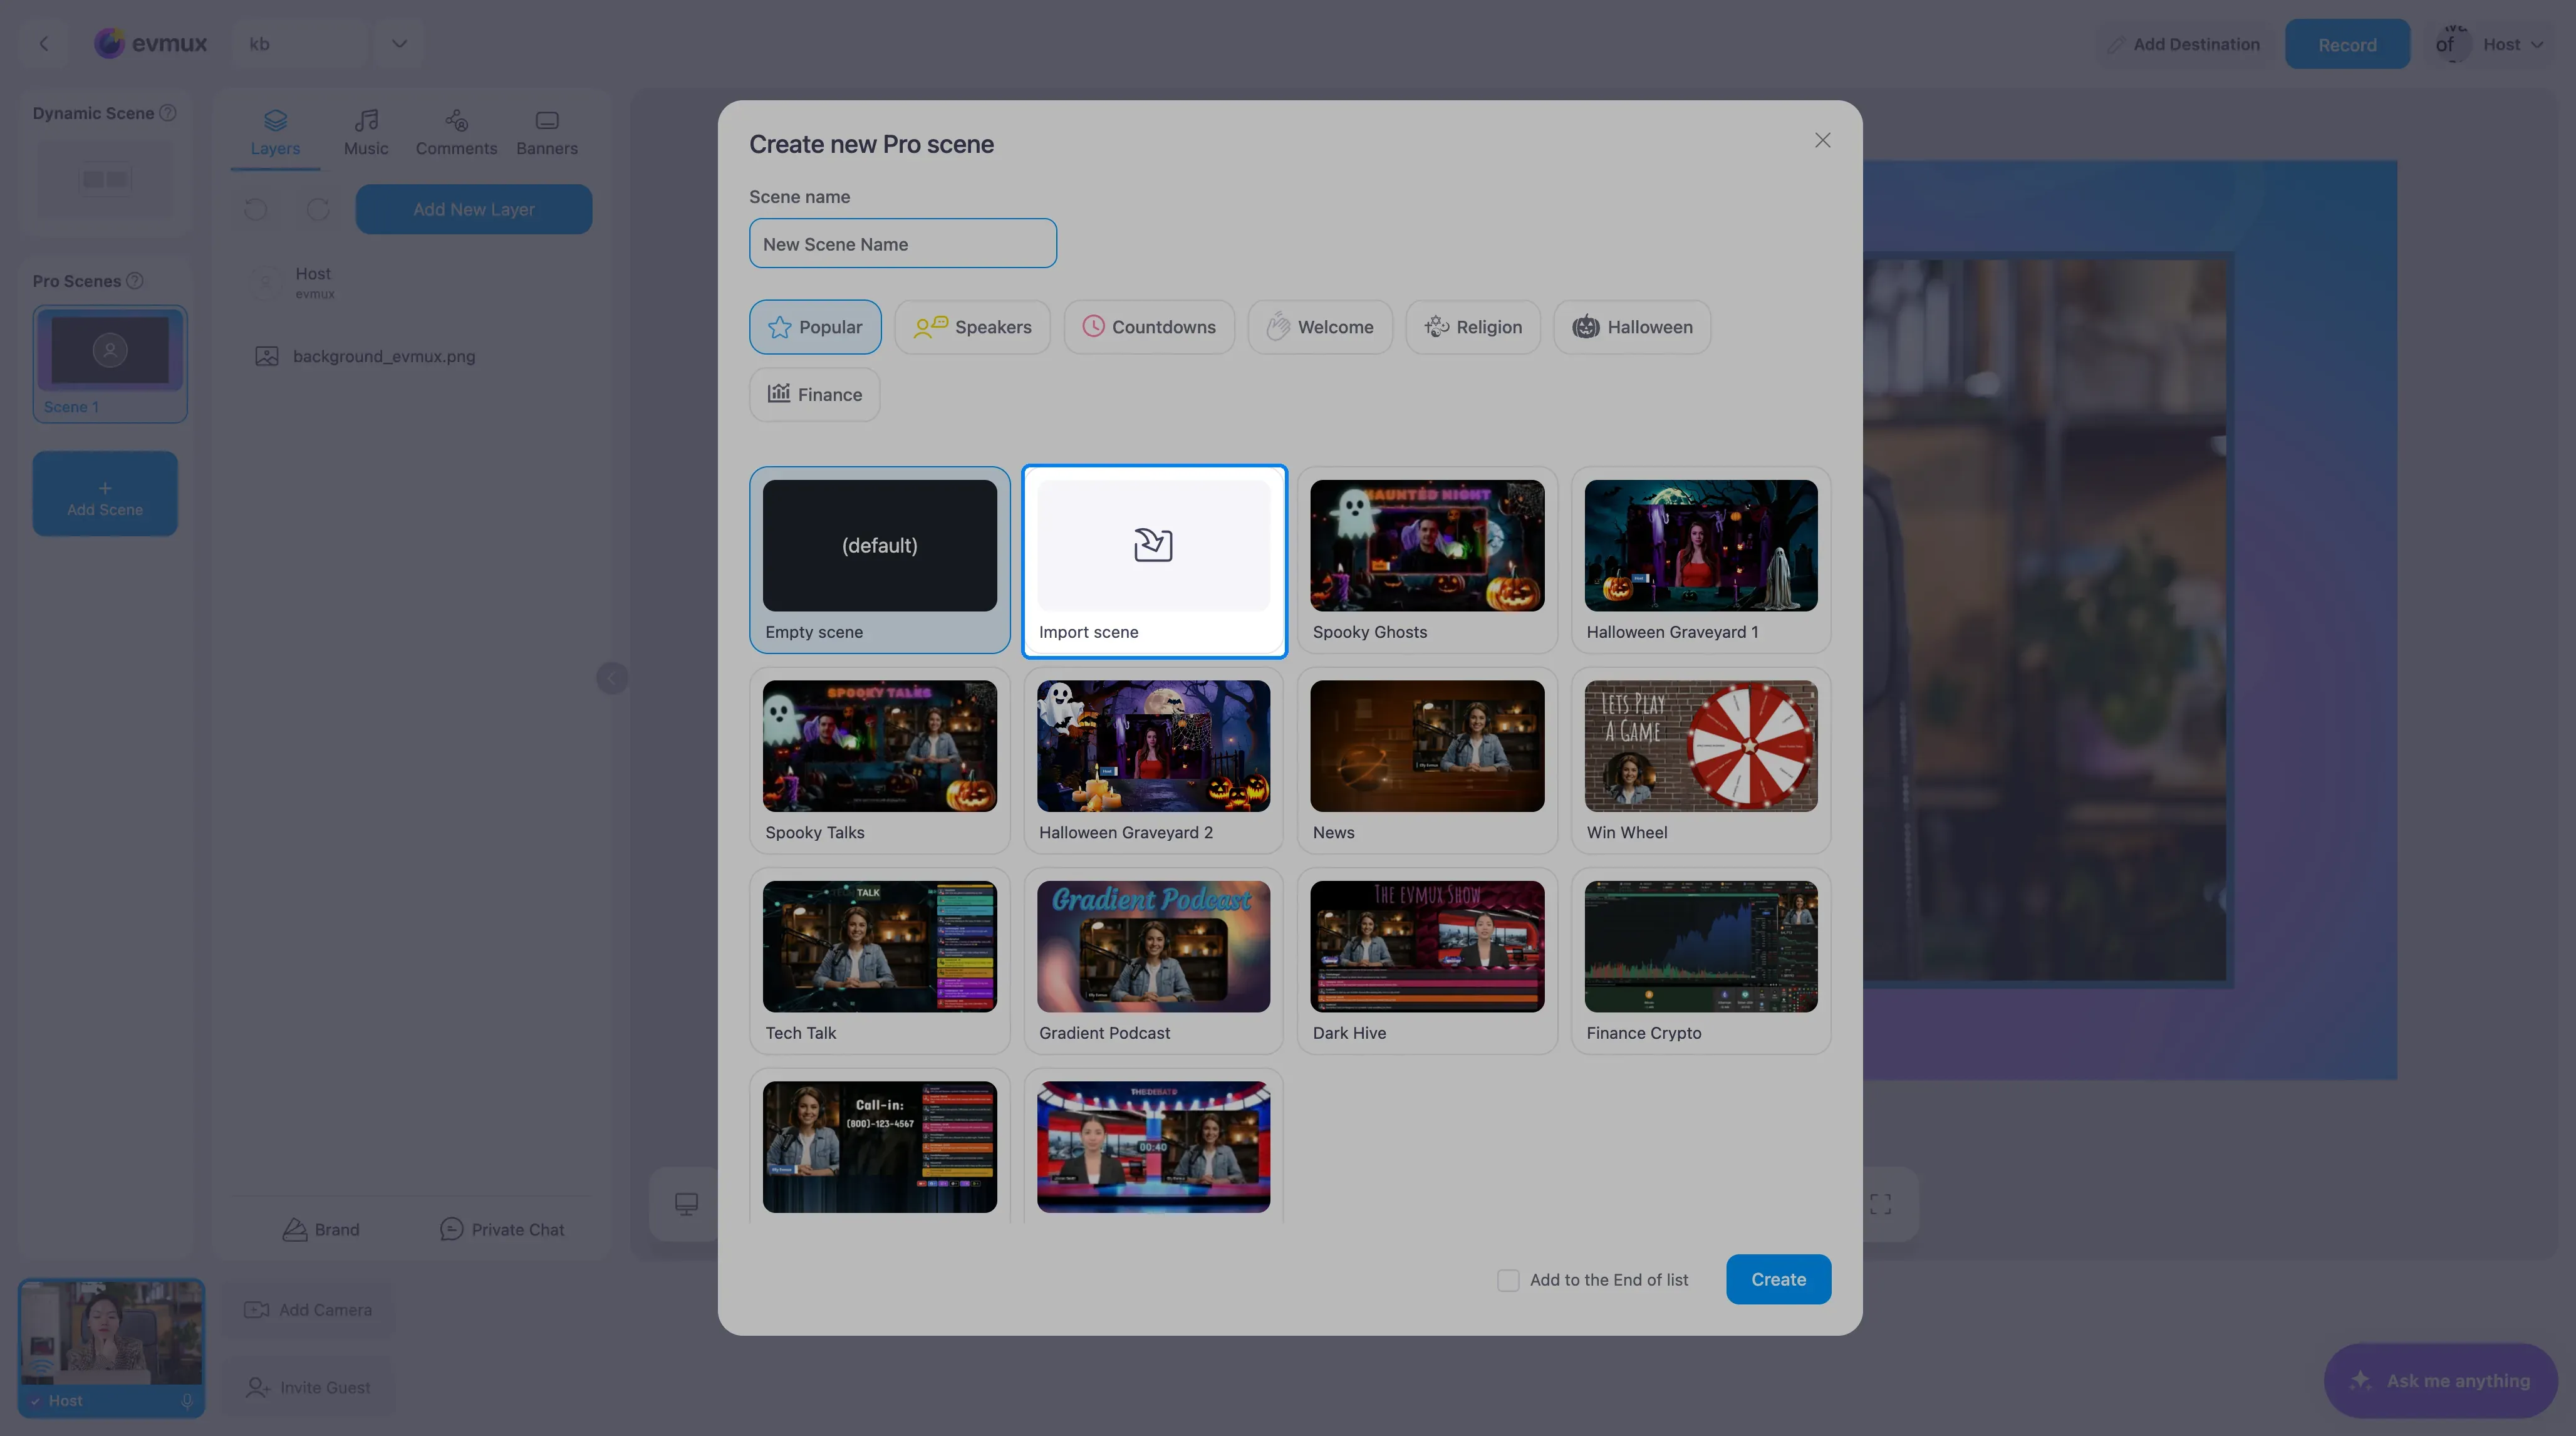The image size is (2576, 1436).
Task: Click the undo arrow icon
Action: (x=256, y=209)
